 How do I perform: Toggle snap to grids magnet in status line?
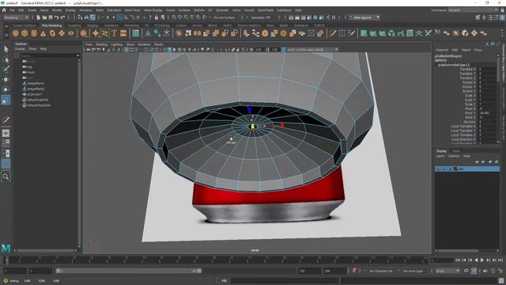pyautogui.click(x=174, y=17)
